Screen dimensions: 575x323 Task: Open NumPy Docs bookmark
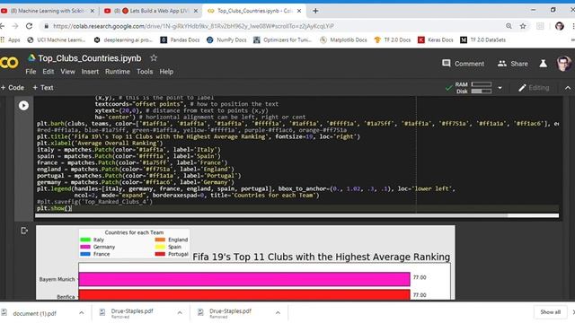(226, 39)
